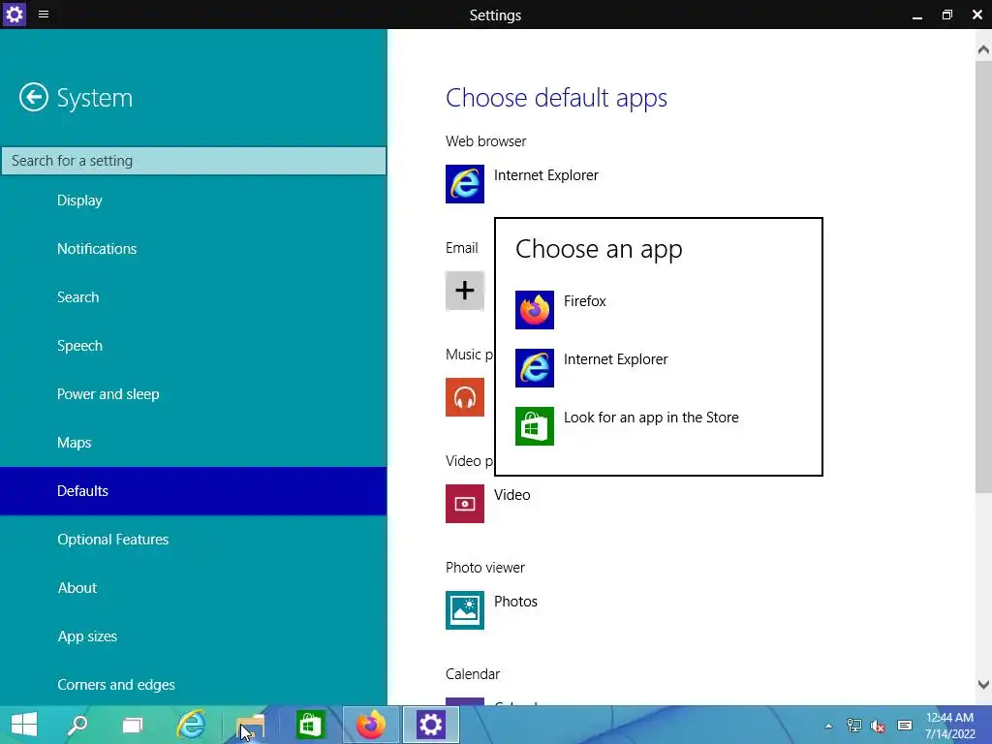Click the Settings gear icon in title bar
The width and height of the screenshot is (992, 744).
14,14
